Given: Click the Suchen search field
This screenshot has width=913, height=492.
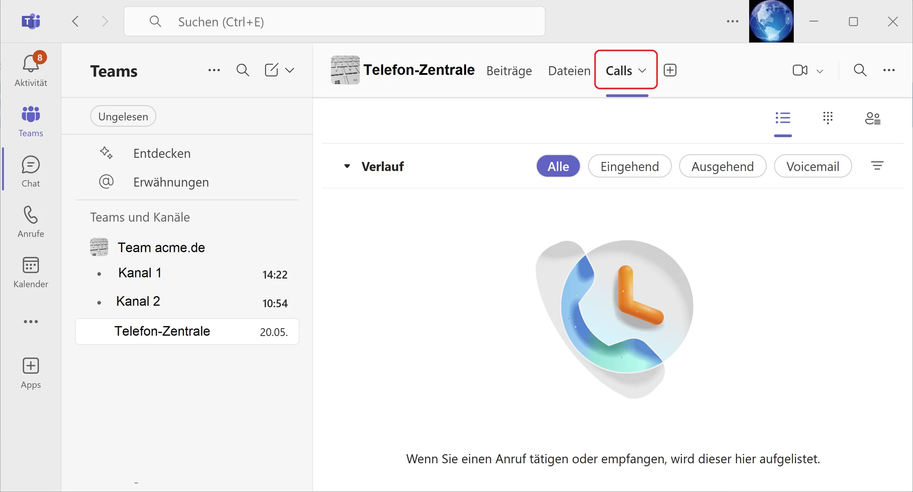Looking at the screenshot, I should tap(335, 21).
